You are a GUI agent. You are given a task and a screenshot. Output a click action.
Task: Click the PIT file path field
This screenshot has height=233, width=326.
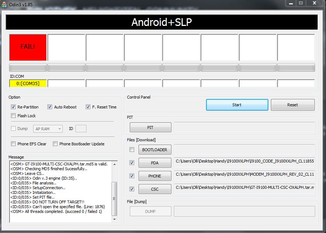(244, 127)
